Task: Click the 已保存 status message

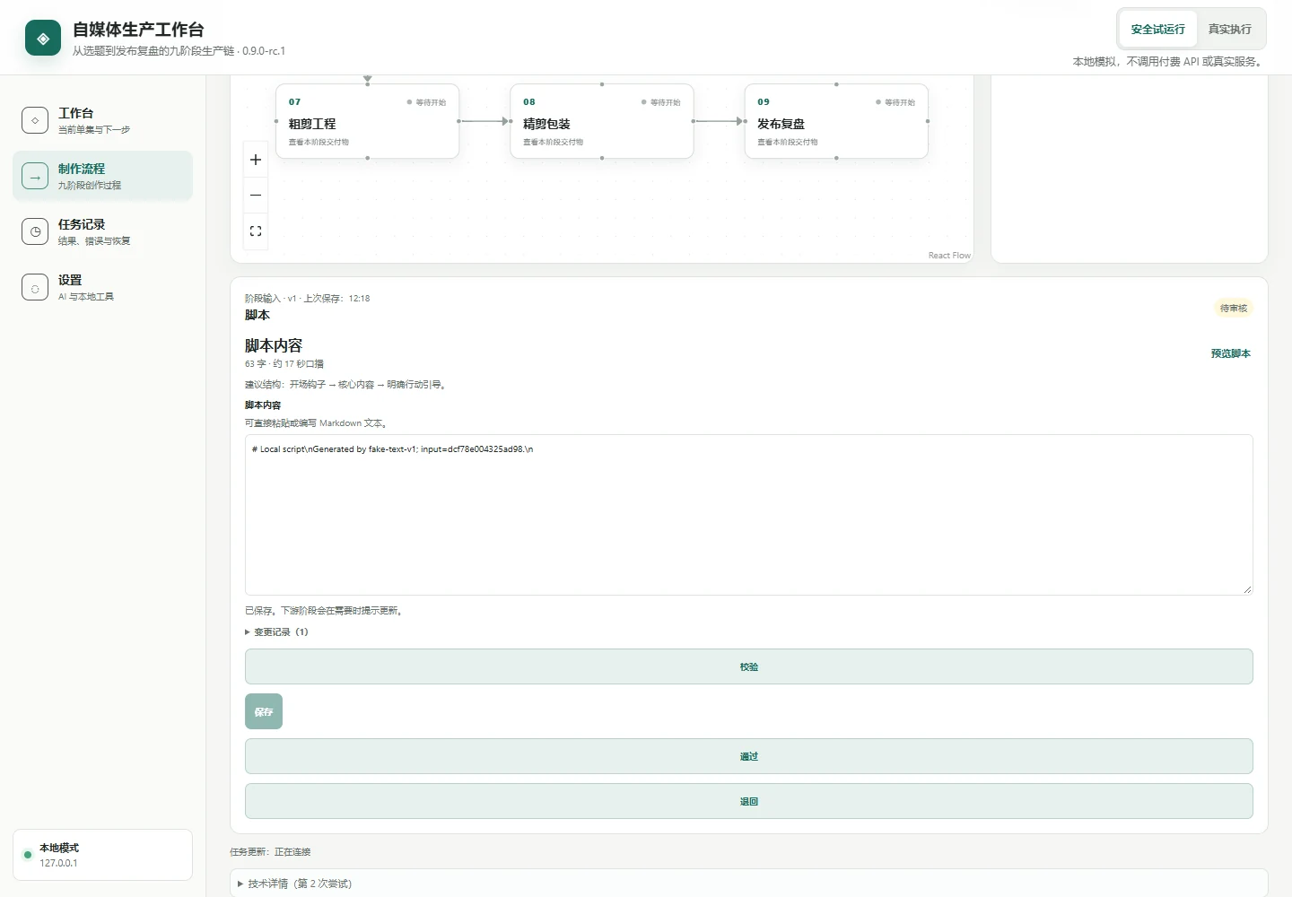Action: tap(325, 611)
